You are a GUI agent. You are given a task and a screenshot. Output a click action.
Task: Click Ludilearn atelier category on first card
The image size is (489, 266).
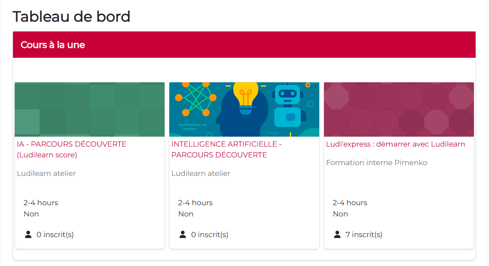[x=46, y=173]
